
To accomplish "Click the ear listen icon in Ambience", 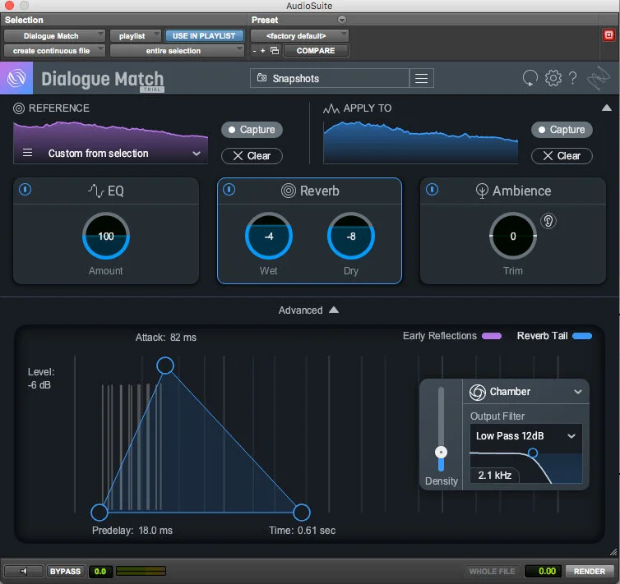I will (x=548, y=221).
